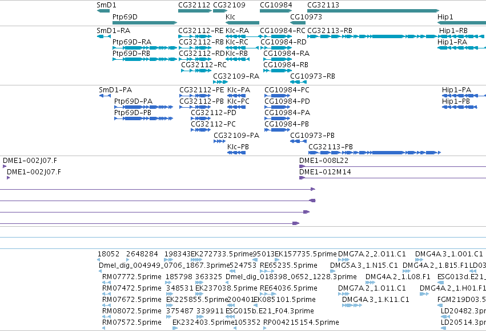Select the CG10984-PA protein feature
This screenshot has height=331, width=486.
click(x=278, y=118)
